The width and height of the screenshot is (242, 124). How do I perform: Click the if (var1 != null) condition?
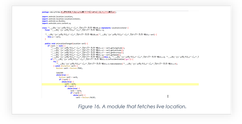coord(57,46)
